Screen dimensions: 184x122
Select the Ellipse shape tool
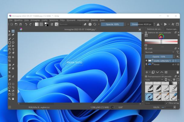(x=13, y=42)
